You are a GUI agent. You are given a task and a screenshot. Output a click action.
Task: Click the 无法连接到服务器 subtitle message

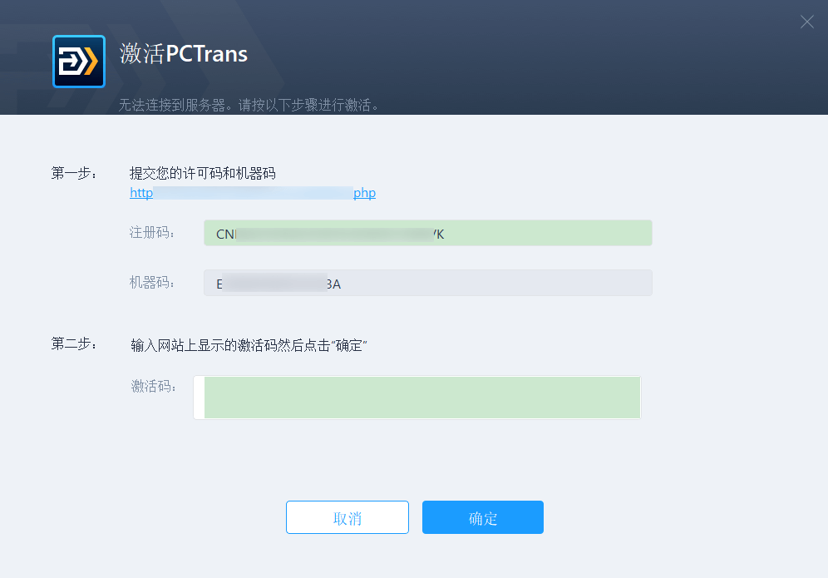[249, 106]
